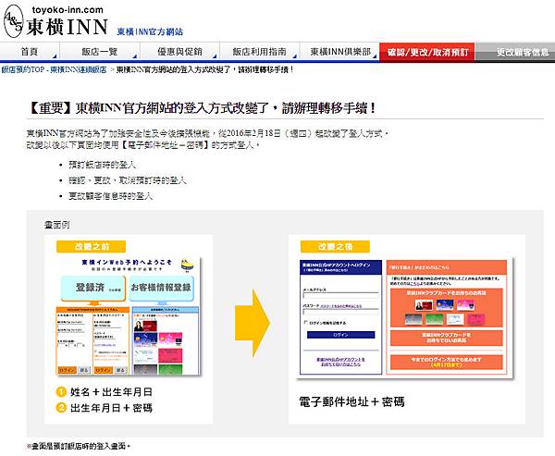Click the Toyoko Inn 4&5 logo

coord(14,21)
